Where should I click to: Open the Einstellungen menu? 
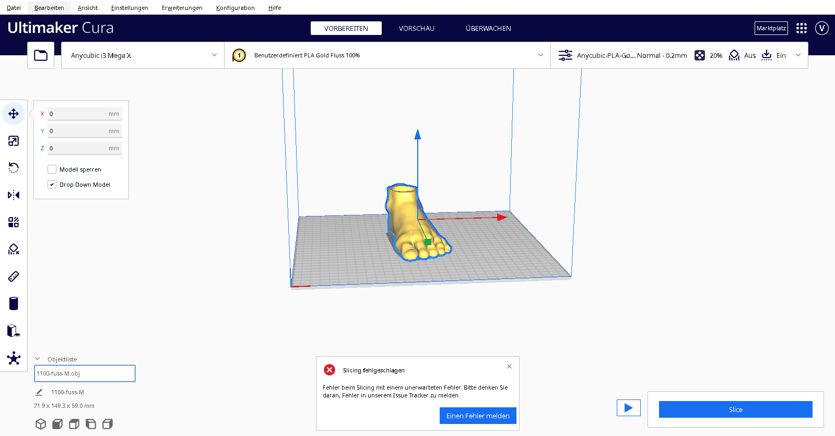(130, 8)
